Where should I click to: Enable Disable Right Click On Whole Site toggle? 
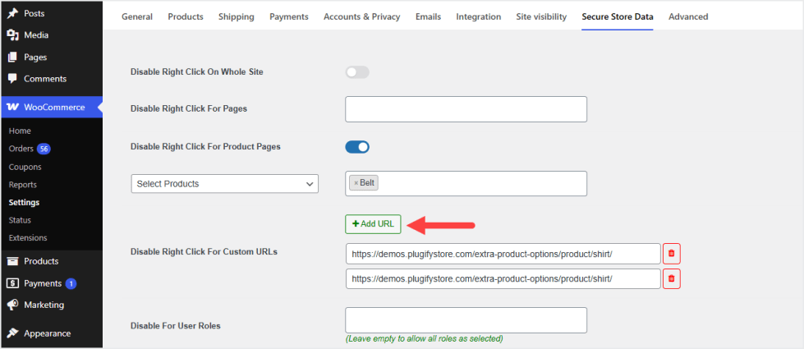(357, 72)
